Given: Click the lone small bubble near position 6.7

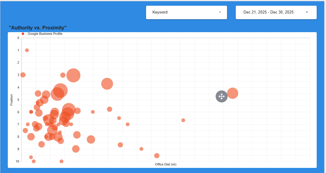Looking at the screenshot, I should pos(183,120).
